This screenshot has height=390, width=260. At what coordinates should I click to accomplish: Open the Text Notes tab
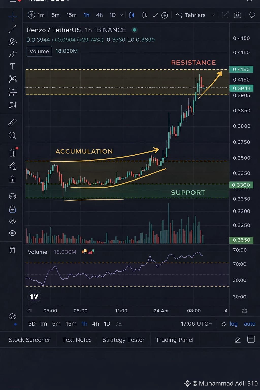[77, 340]
